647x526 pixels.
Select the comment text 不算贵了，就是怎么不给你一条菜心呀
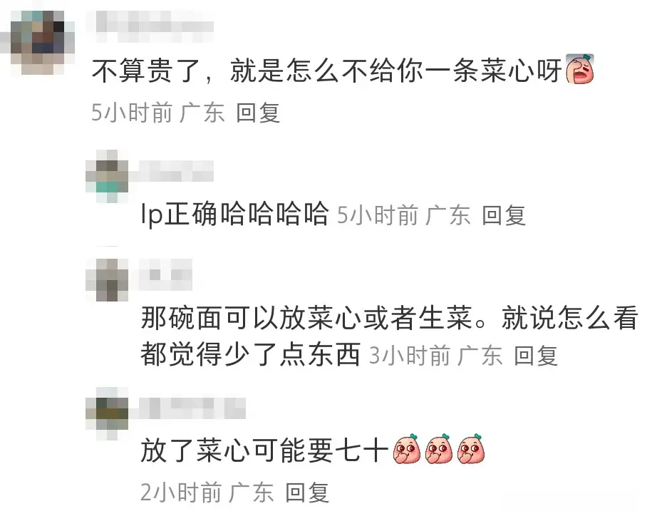(327, 71)
